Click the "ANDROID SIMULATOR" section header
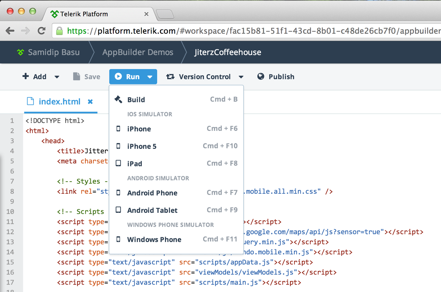 click(158, 178)
